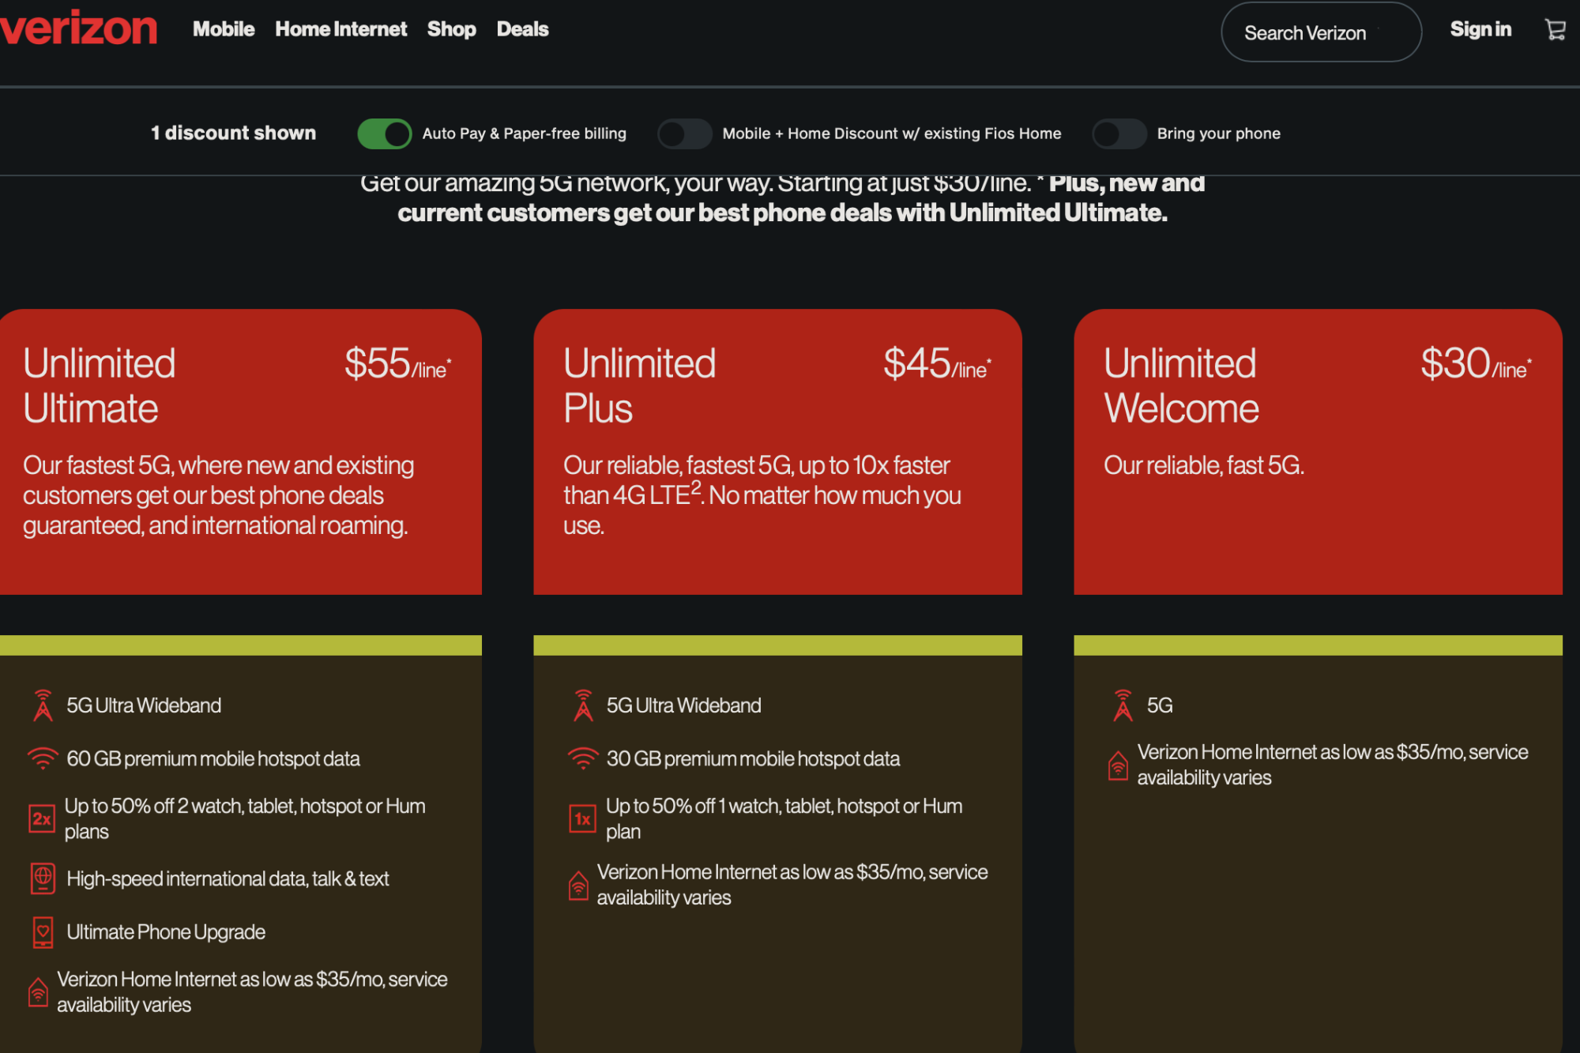Click the 5G Ultra Wideband tower icon under Unlimited Plus
This screenshot has height=1053, width=1580.
pos(583,705)
